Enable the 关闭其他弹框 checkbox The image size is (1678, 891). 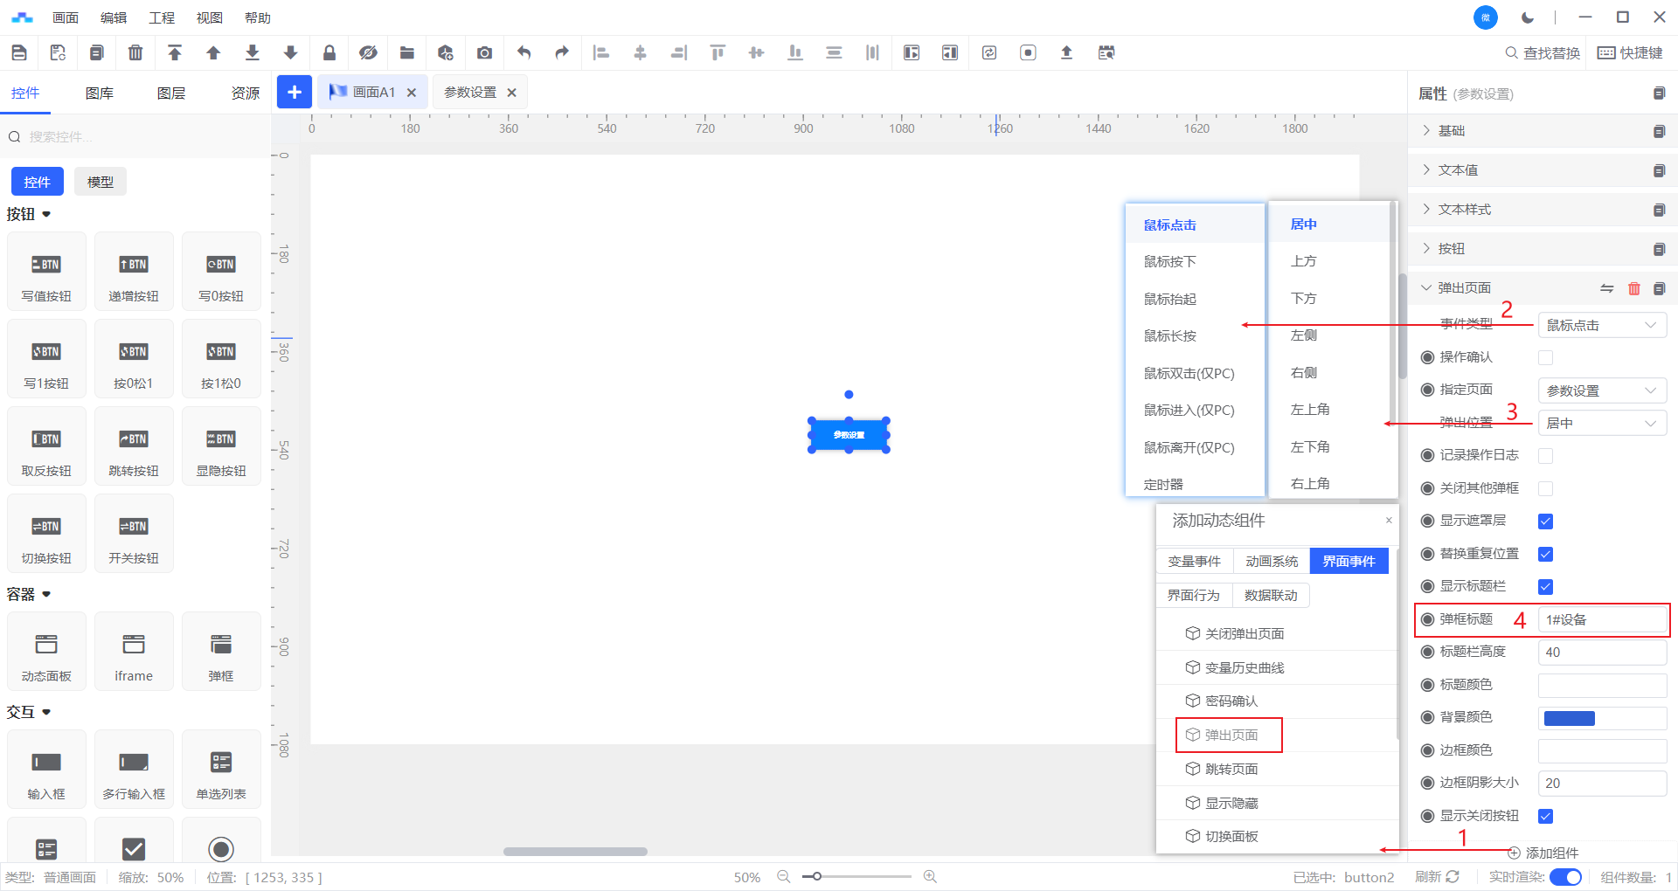[x=1545, y=488]
